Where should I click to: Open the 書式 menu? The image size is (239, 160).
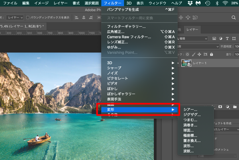(x=76, y=3)
